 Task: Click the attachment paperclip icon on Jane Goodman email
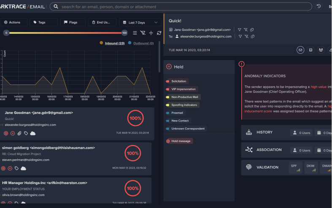pyautogui.click(x=19, y=133)
